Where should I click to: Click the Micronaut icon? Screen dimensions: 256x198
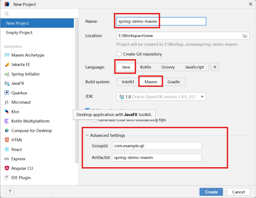click(x=7, y=102)
